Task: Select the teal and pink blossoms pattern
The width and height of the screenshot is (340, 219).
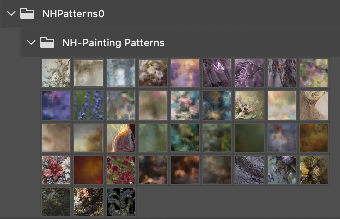Action: click(185, 105)
